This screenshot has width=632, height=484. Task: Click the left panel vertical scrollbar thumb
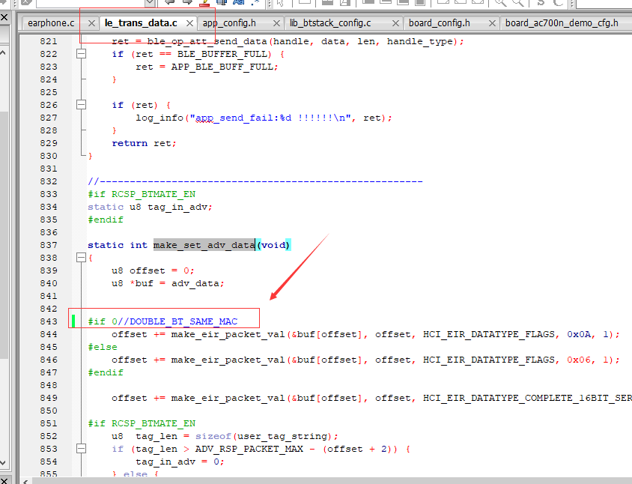click(x=3, y=235)
